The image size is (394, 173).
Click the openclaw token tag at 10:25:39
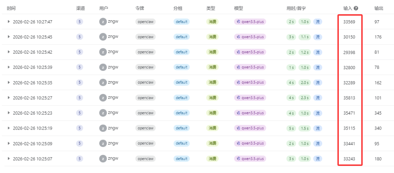tap(145, 67)
